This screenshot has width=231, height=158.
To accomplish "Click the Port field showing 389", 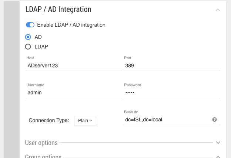I will coord(172,65).
